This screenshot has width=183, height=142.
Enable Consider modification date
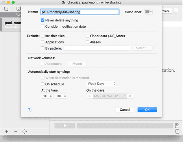click(43, 26)
